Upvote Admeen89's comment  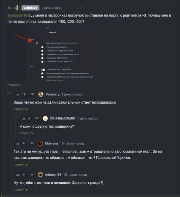[x=18, y=175]
